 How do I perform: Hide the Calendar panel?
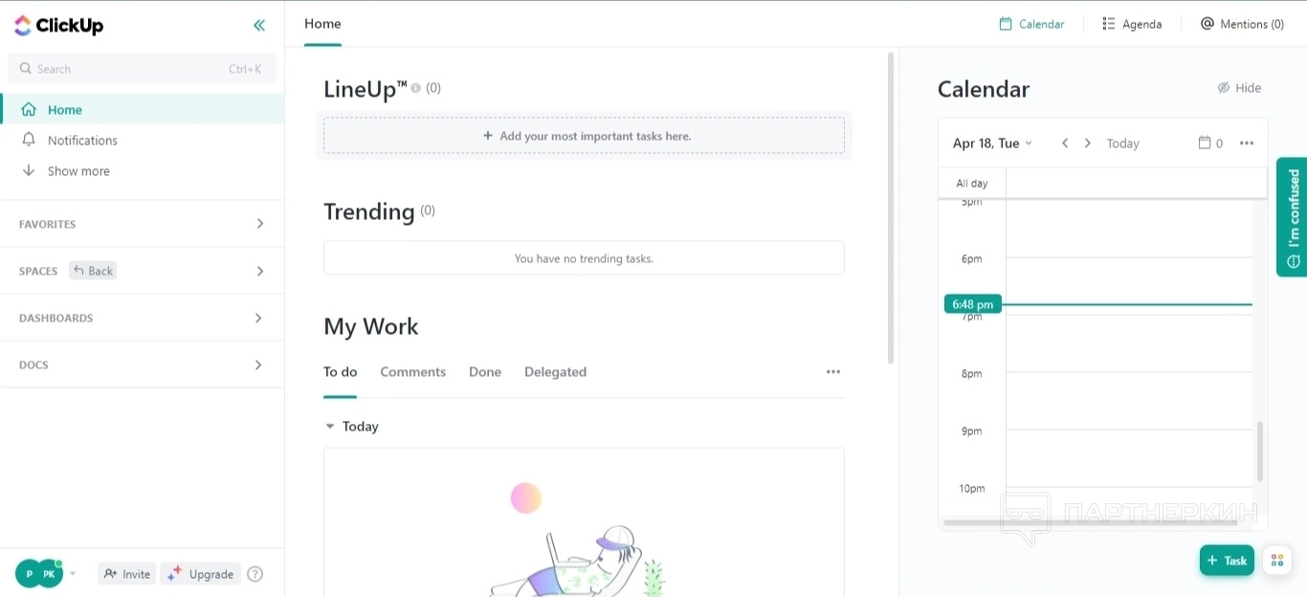click(1239, 88)
